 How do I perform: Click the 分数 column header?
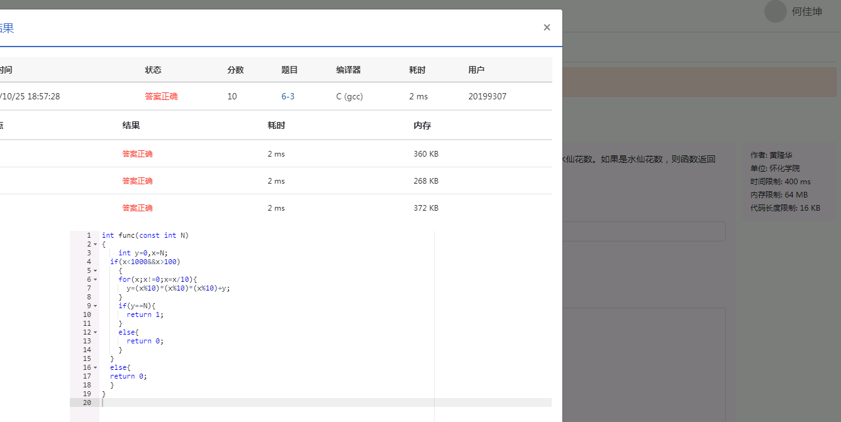(x=235, y=70)
